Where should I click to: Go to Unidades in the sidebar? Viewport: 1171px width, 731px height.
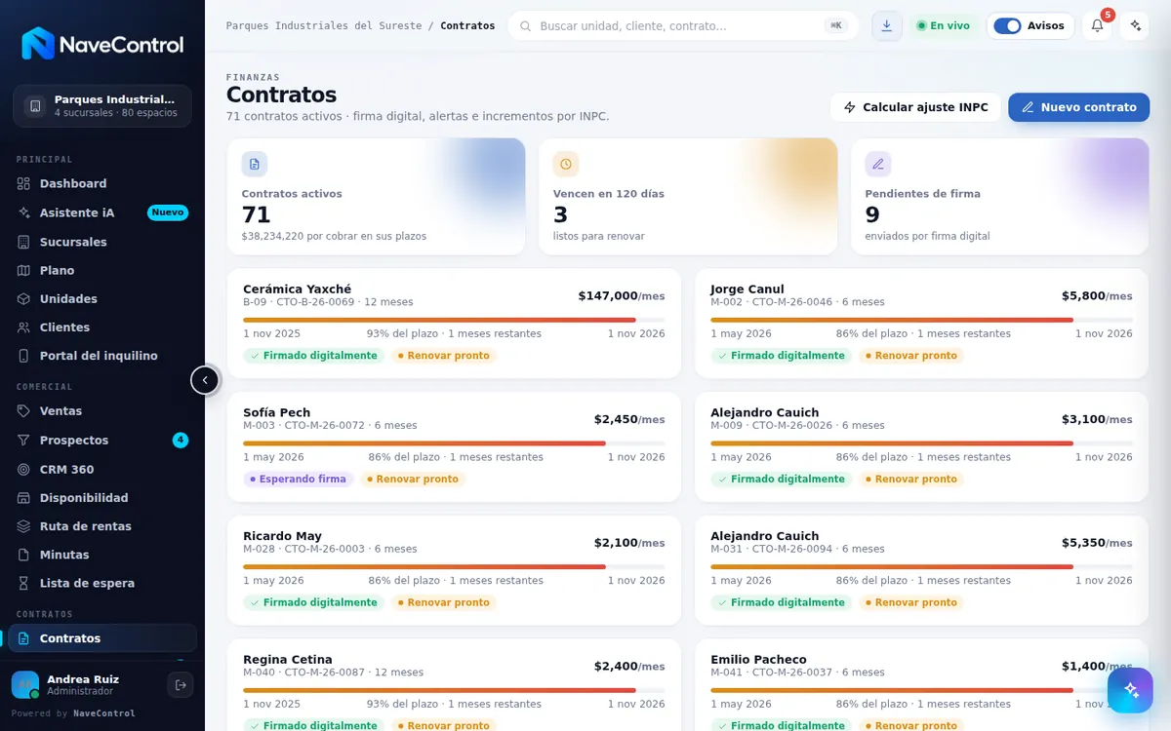(102, 298)
